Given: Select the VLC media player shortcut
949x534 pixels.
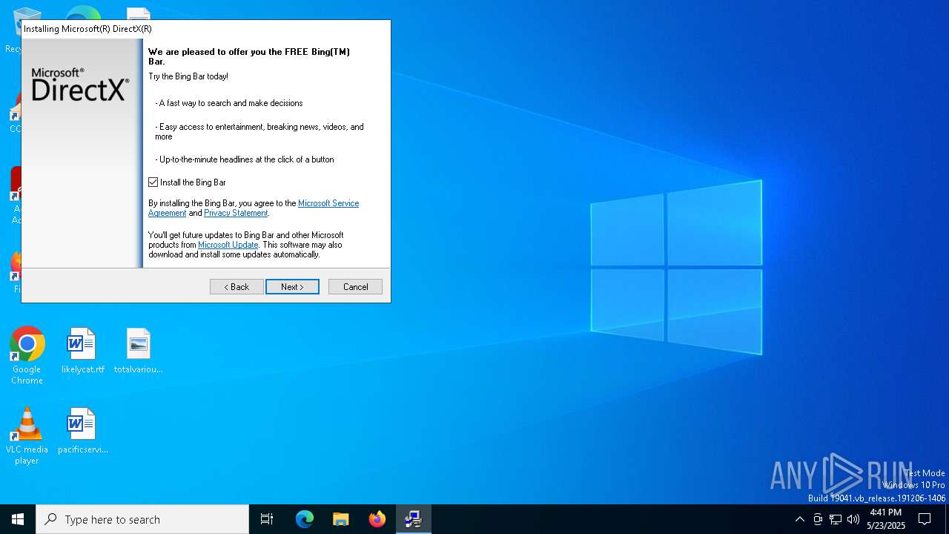Looking at the screenshot, I should click(x=27, y=436).
